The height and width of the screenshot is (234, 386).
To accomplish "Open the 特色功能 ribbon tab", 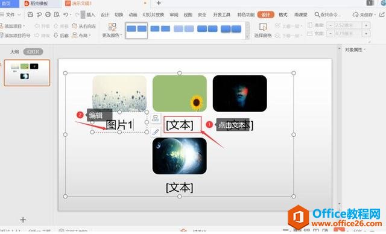I will coord(245,14).
